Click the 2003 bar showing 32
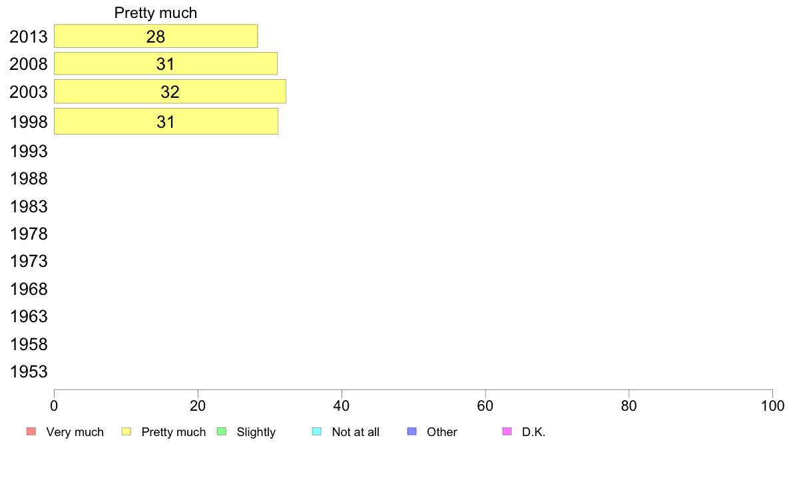The height and width of the screenshot is (490, 791). coord(170,91)
